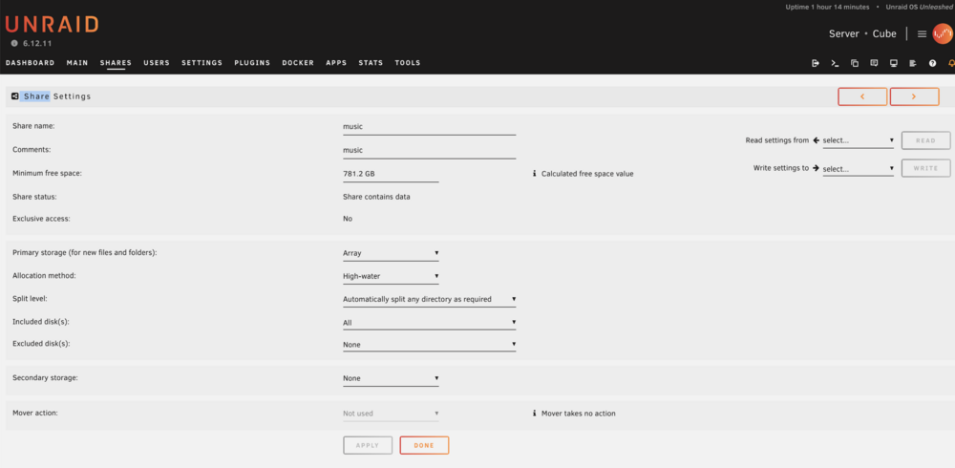The width and height of the screenshot is (955, 468).
Task: Click the Minimum free space field
Action: pos(391,174)
